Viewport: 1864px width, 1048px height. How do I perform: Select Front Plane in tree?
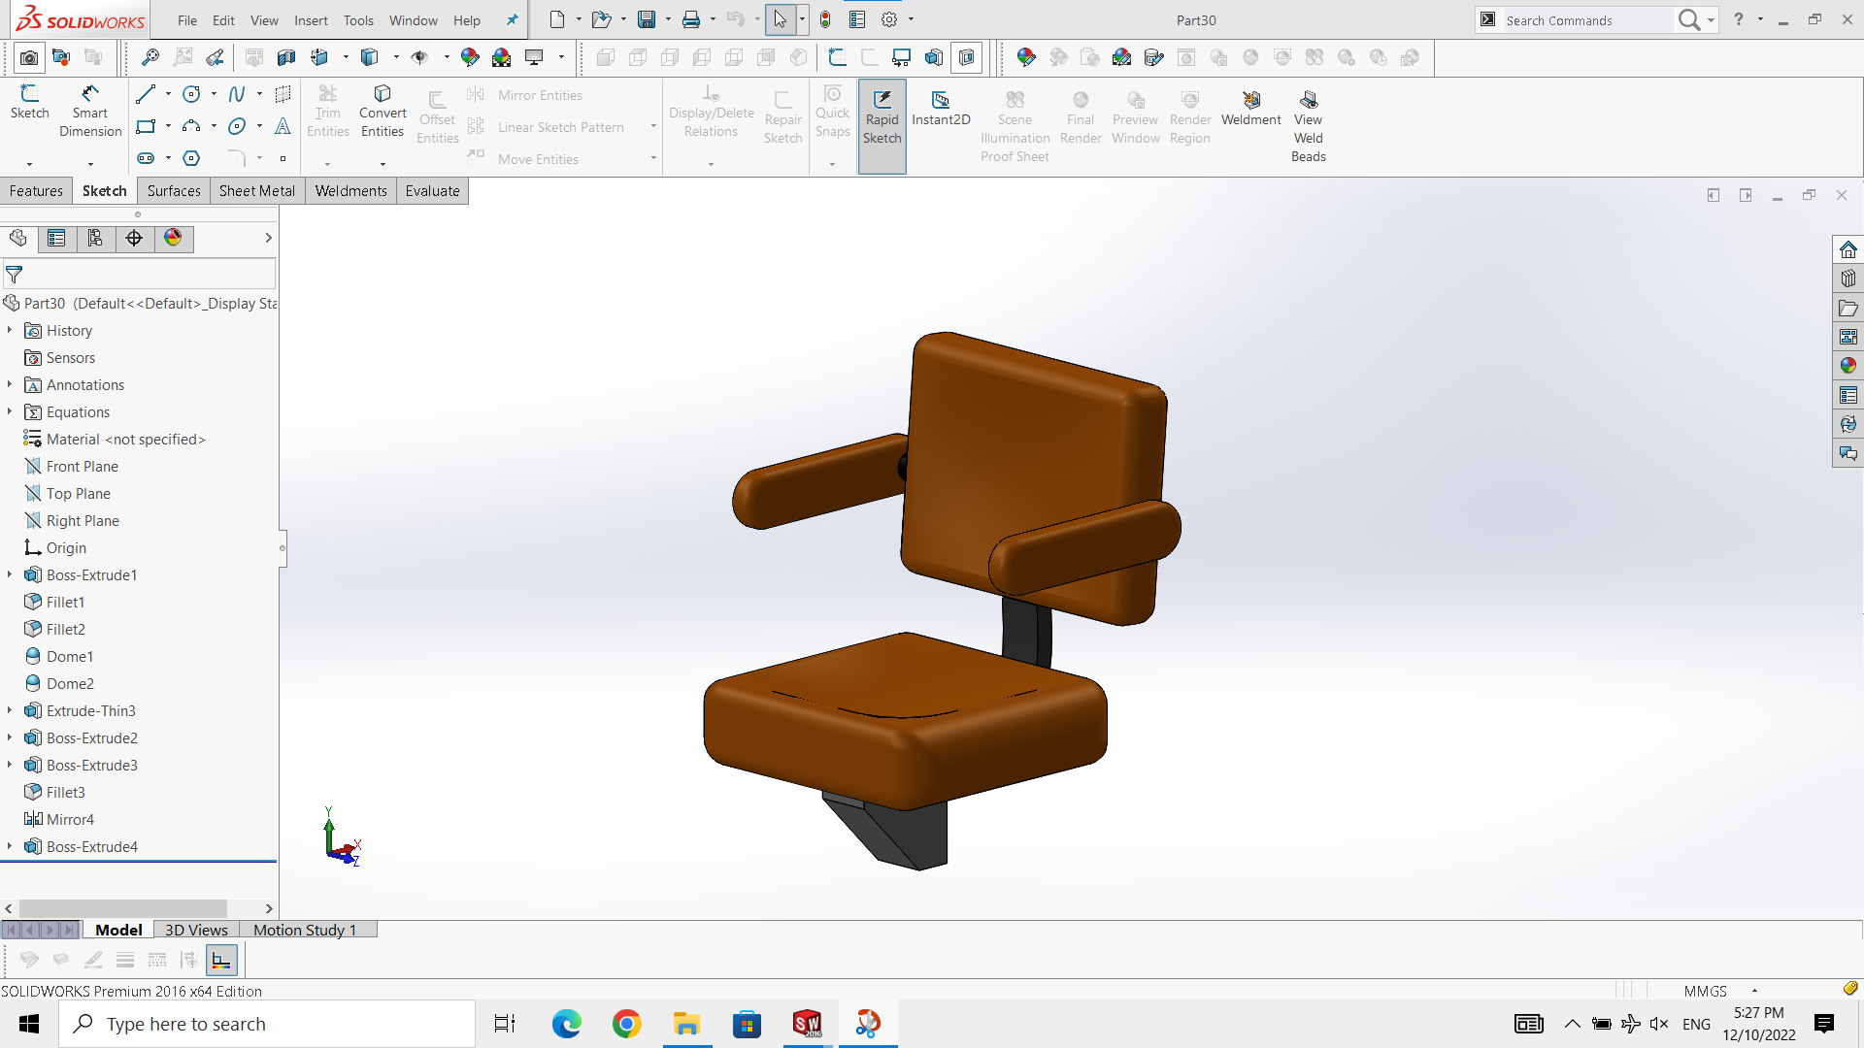[x=72, y=467]
